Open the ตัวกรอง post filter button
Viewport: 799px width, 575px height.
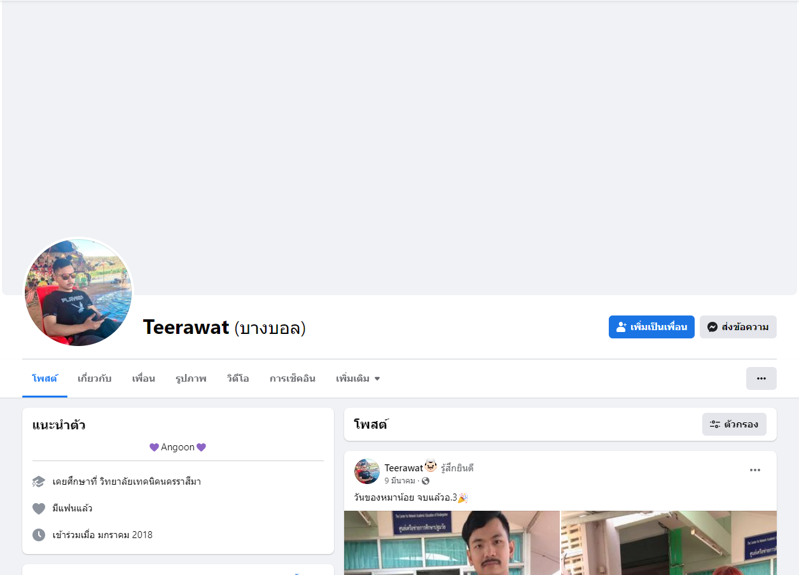pyautogui.click(x=734, y=424)
